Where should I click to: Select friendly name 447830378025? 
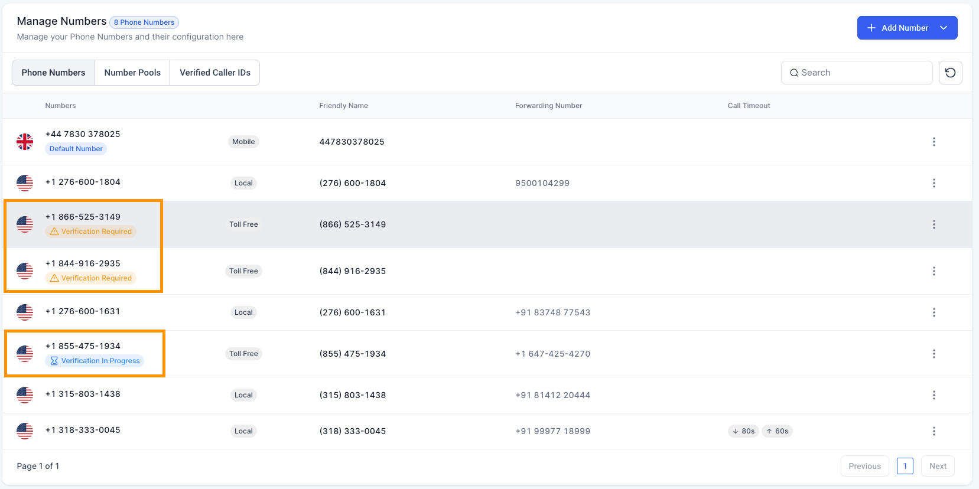(x=352, y=142)
